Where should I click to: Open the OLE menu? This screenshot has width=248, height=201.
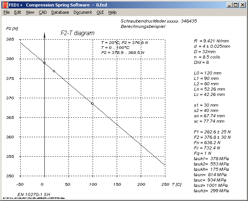100,12
